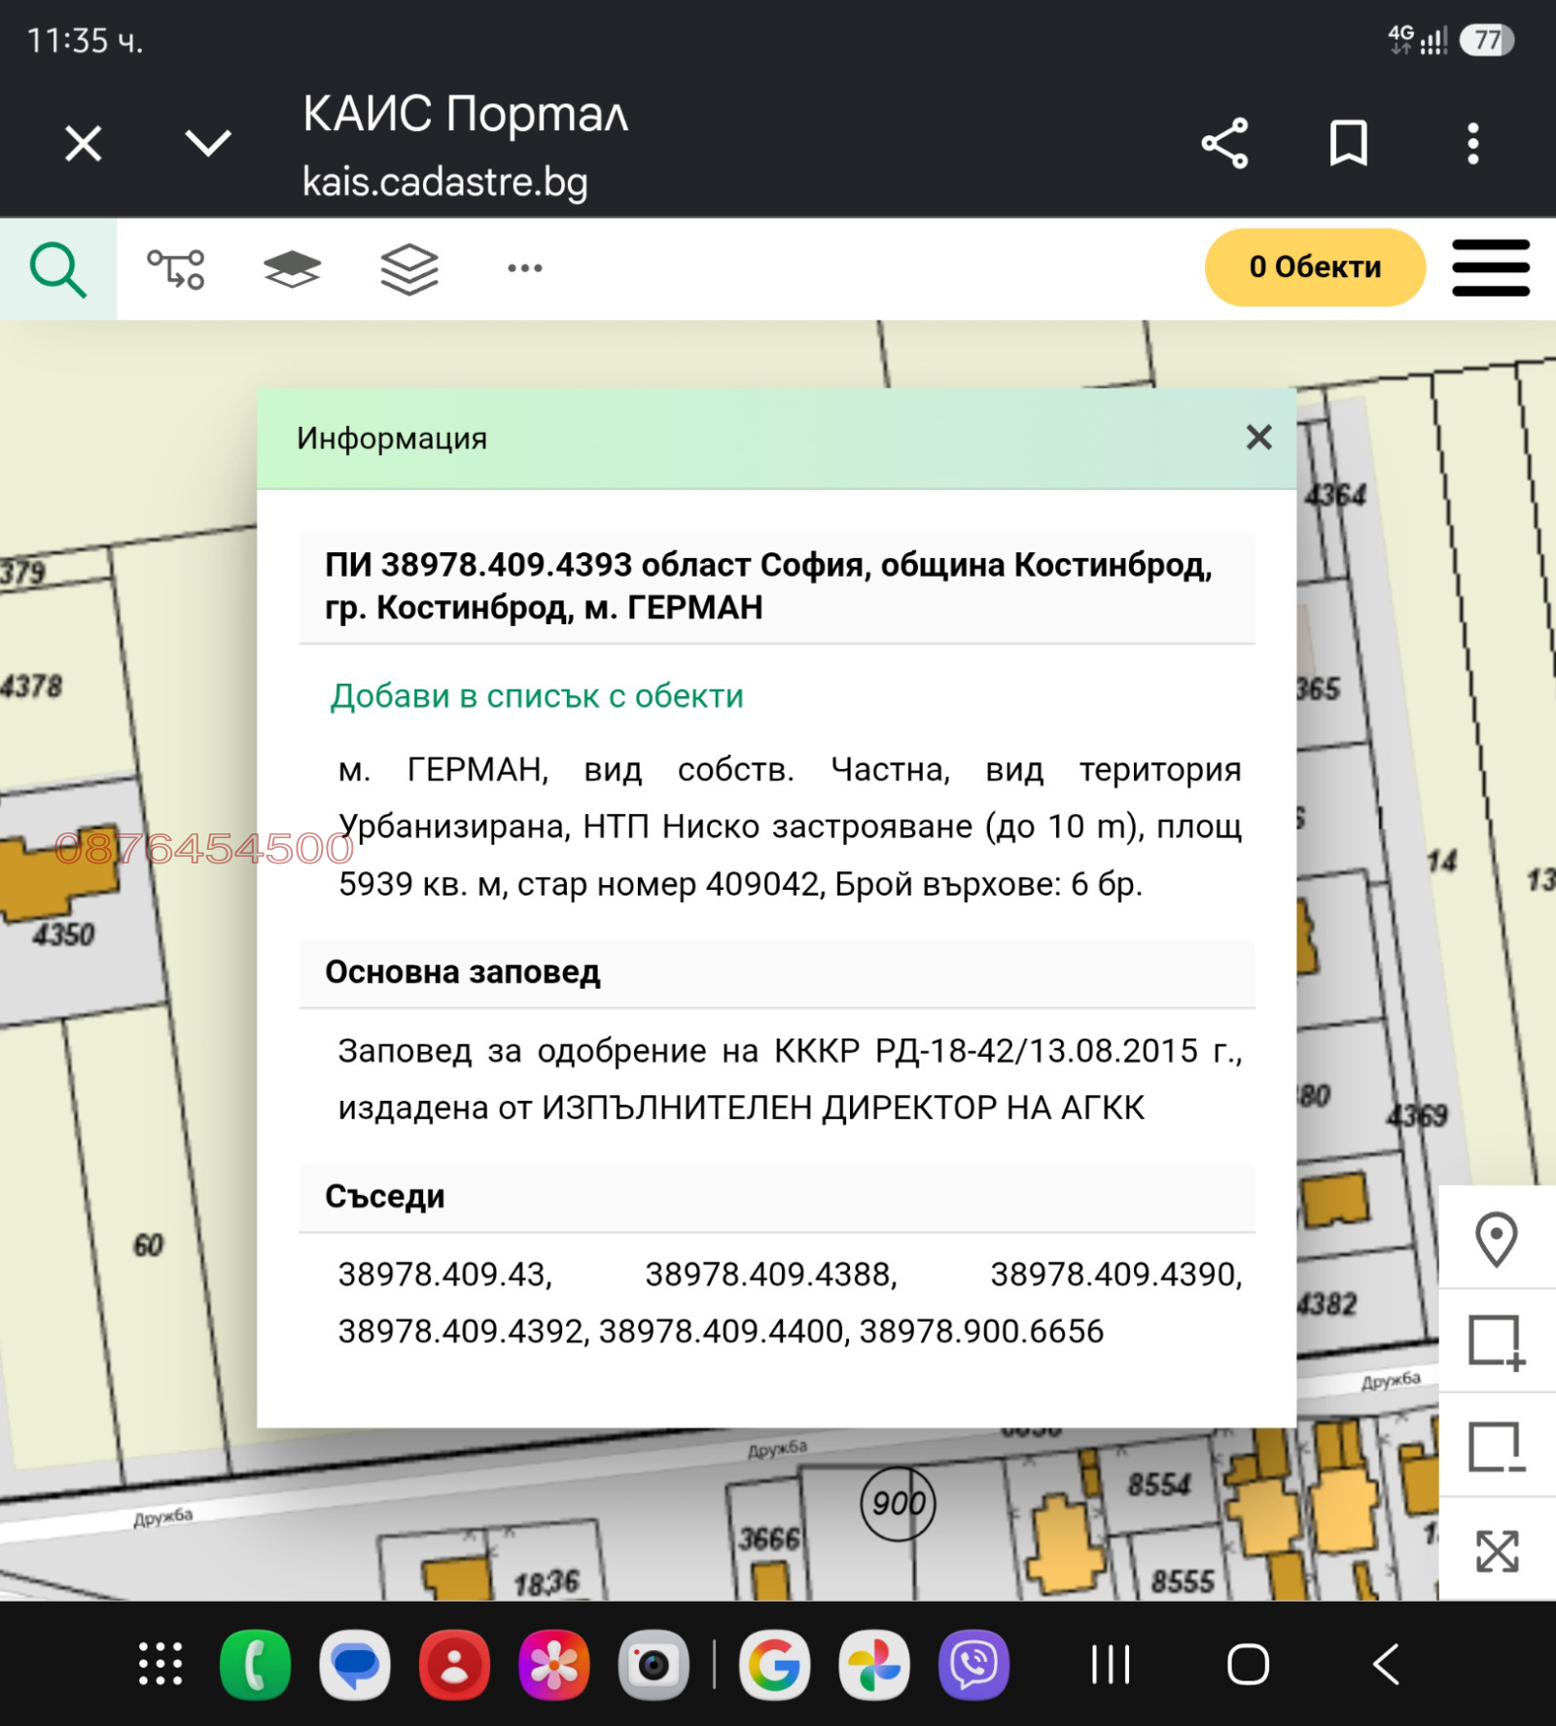Tap the recent apps navigation button
The height and width of the screenshot is (1726, 1556).
[1111, 1665]
